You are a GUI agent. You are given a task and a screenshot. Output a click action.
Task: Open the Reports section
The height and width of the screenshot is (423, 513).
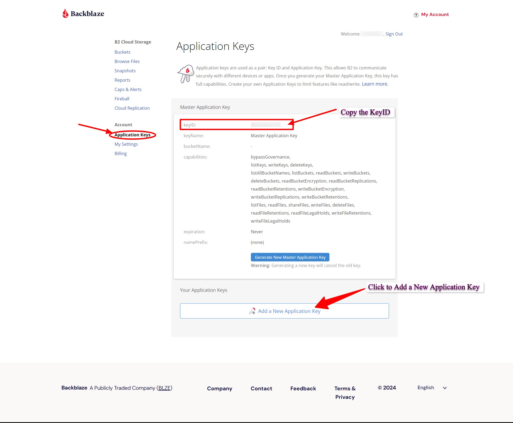[122, 80]
